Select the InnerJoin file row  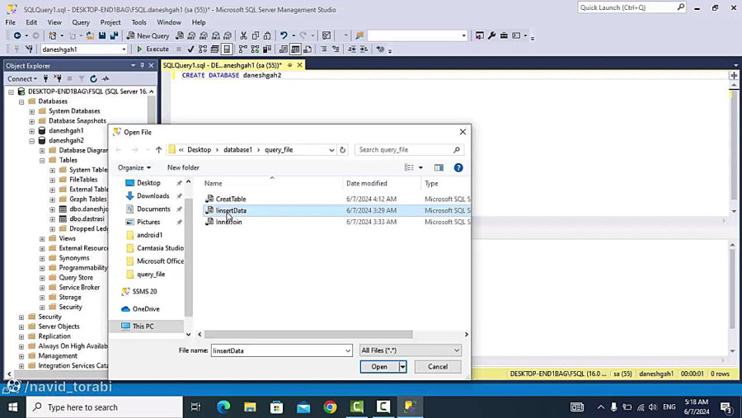click(337, 222)
